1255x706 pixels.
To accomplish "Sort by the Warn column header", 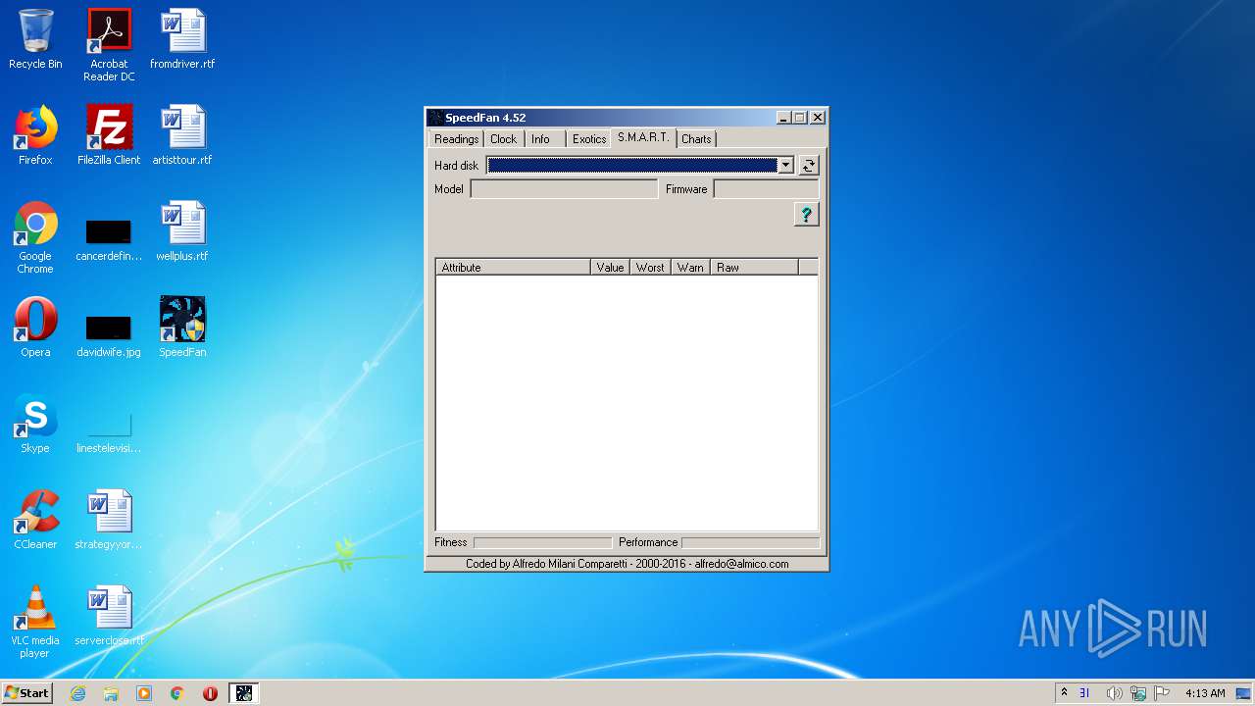I will click(x=690, y=267).
